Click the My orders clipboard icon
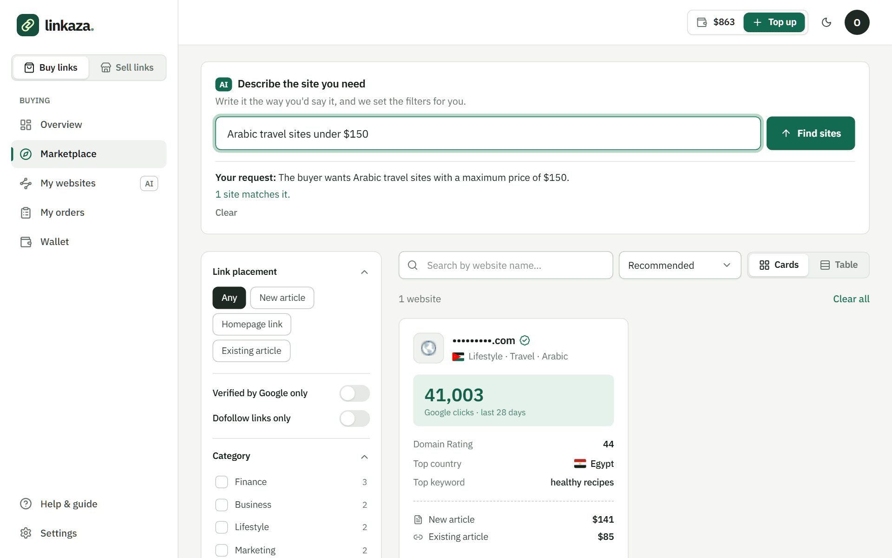892x558 pixels. coord(26,213)
